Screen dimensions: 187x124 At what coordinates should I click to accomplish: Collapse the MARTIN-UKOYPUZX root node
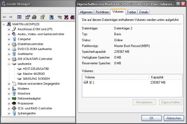(4, 24)
